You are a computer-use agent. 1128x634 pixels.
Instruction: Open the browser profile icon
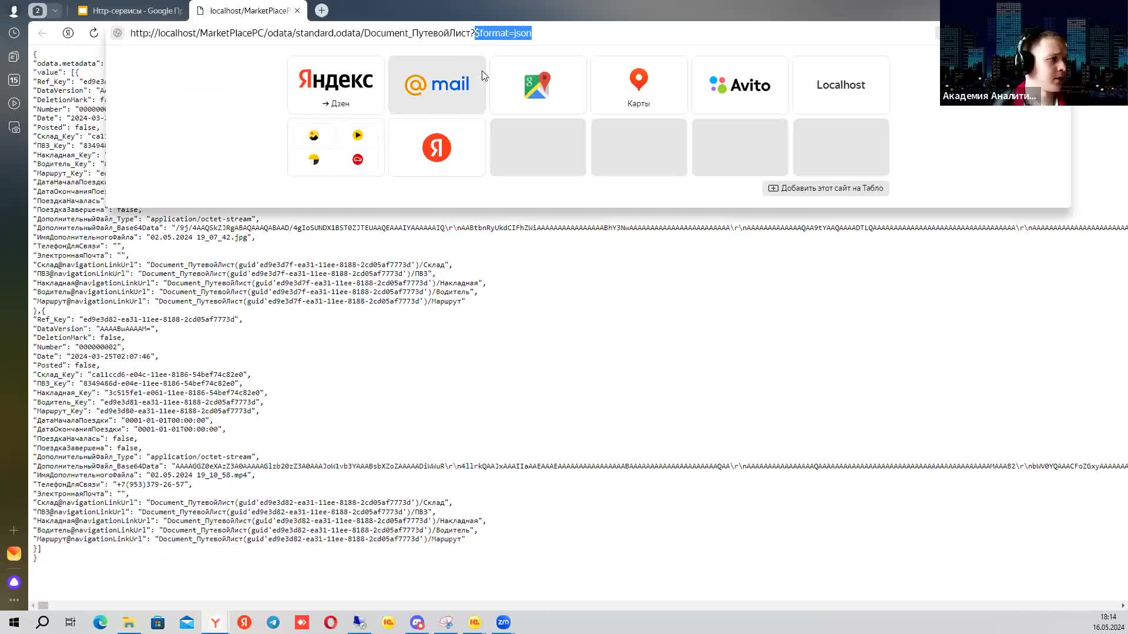click(14, 11)
